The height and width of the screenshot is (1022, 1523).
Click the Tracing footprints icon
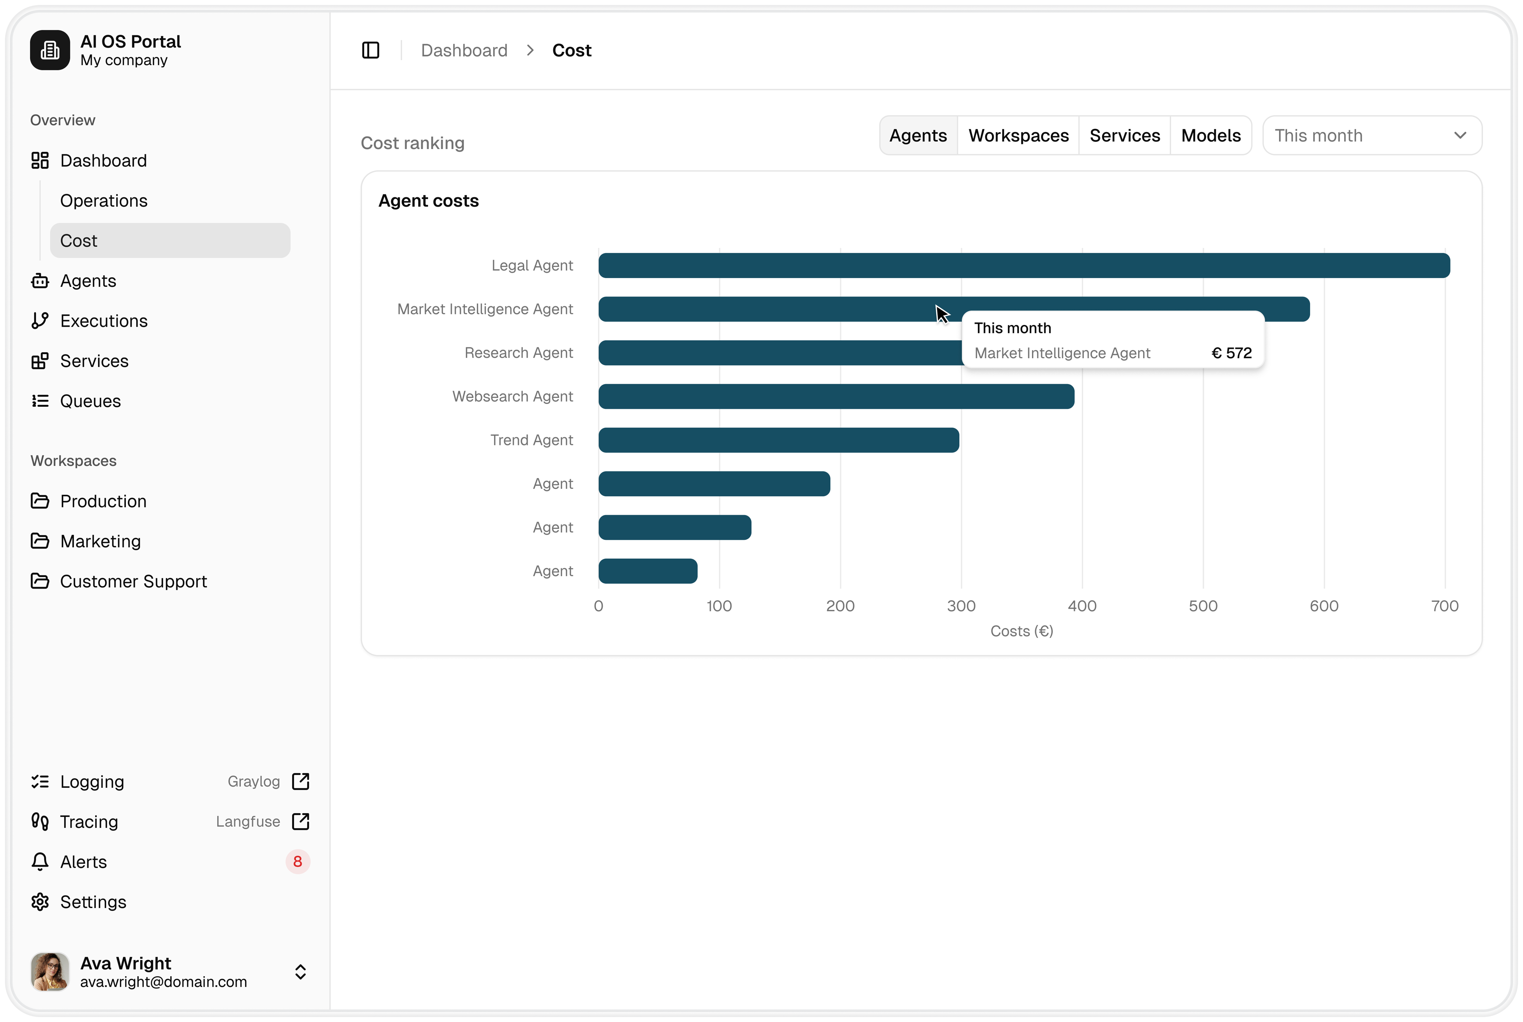click(x=40, y=822)
